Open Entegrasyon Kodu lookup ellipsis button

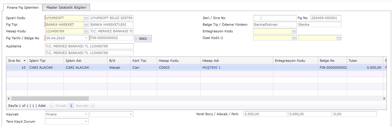pos(294,31)
